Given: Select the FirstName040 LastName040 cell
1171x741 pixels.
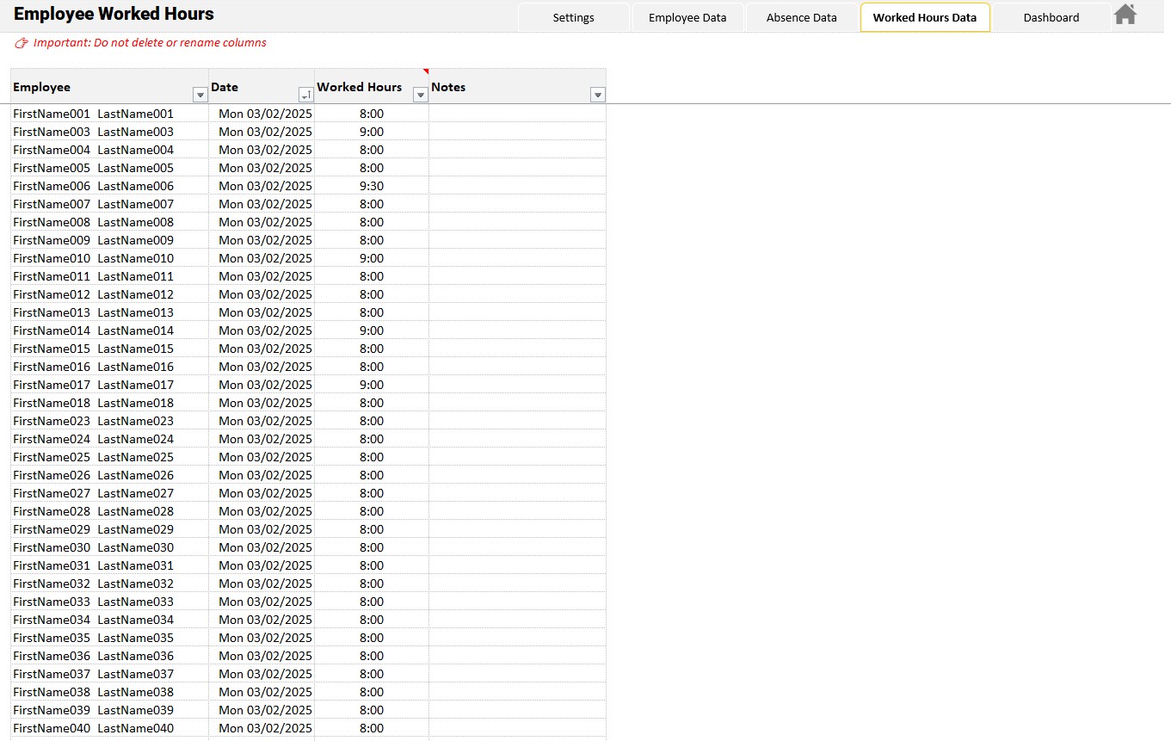Looking at the screenshot, I should point(94,728).
